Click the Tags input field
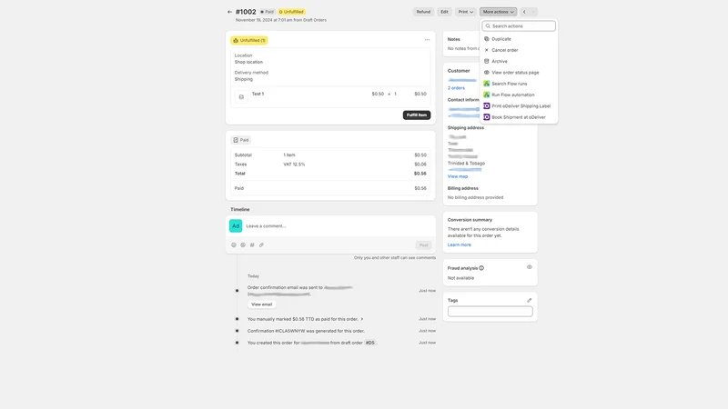728x409 pixels. pos(490,311)
